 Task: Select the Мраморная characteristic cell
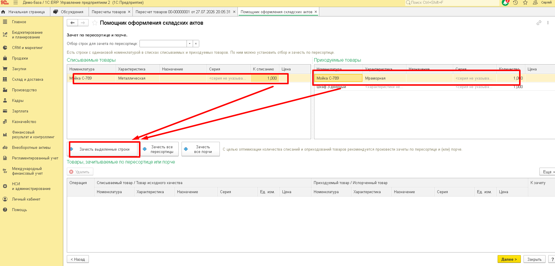pyautogui.click(x=384, y=78)
